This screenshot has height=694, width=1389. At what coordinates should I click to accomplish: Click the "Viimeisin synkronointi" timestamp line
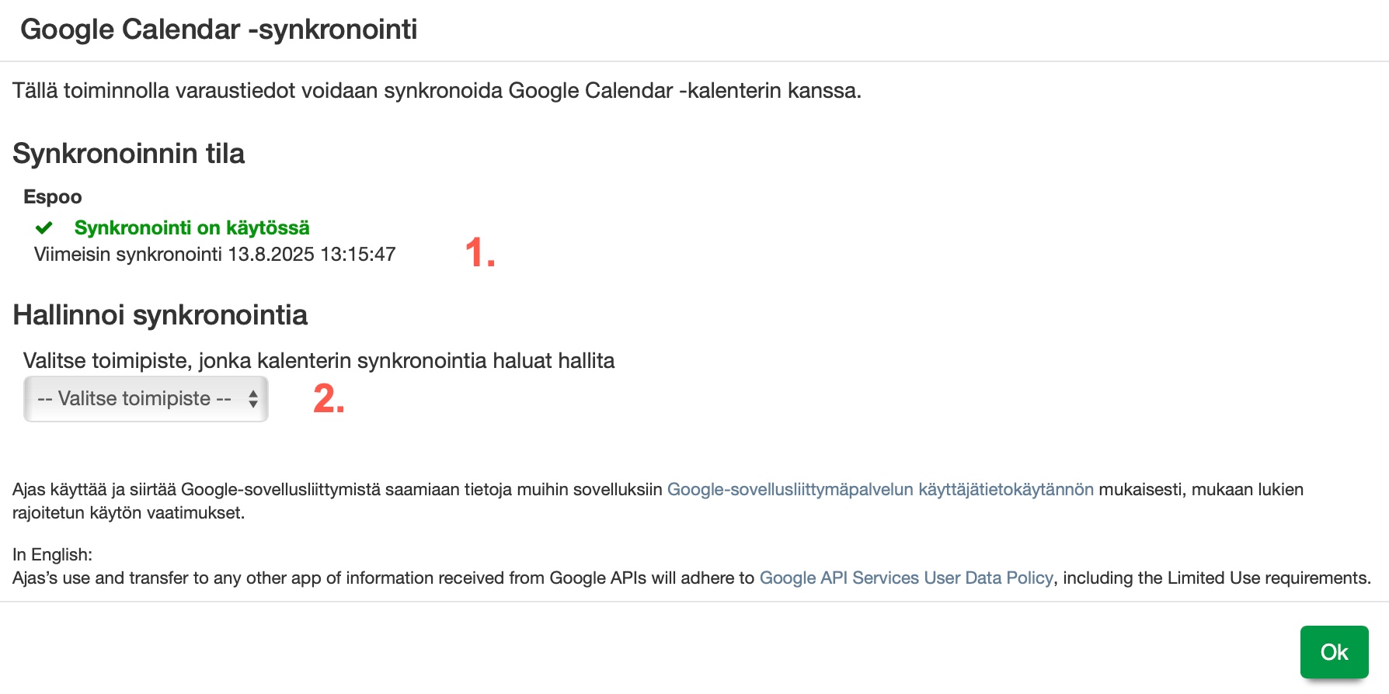(215, 255)
